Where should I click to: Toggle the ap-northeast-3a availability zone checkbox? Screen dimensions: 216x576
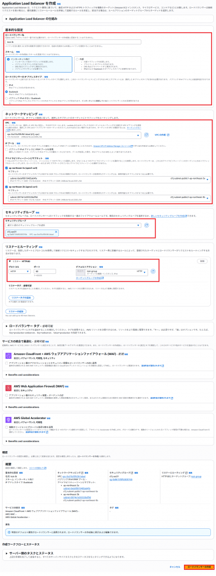coord(7,168)
